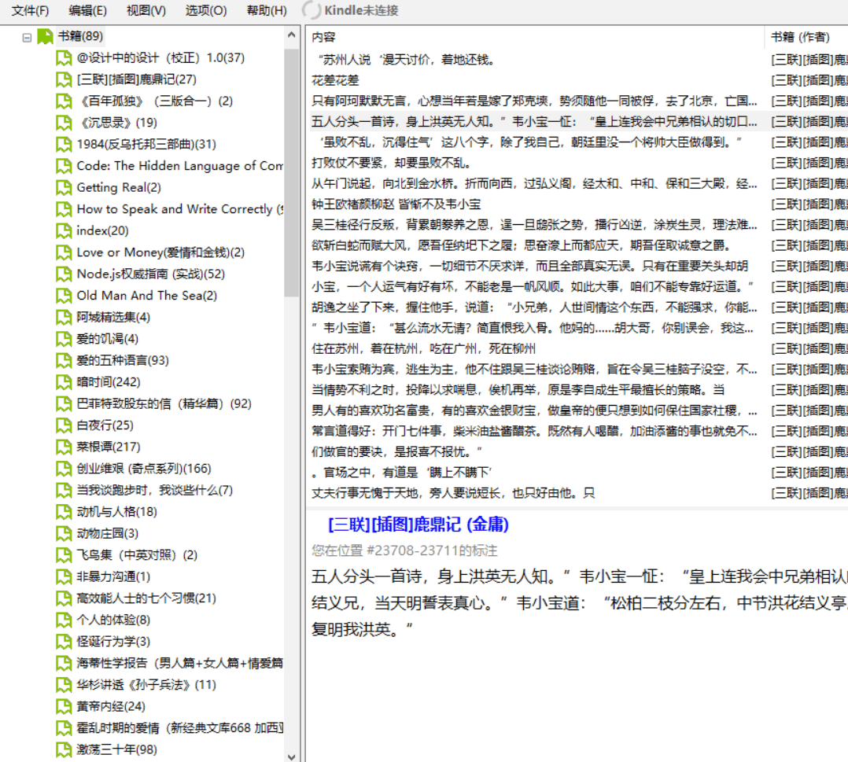Click the blue title [三联][插图]鹿鼎记 (金庸)
Screen dimensions: 848x762
418,525
